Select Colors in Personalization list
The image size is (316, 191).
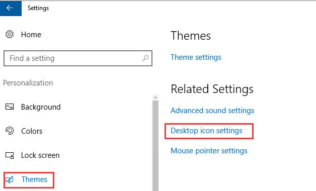click(32, 131)
